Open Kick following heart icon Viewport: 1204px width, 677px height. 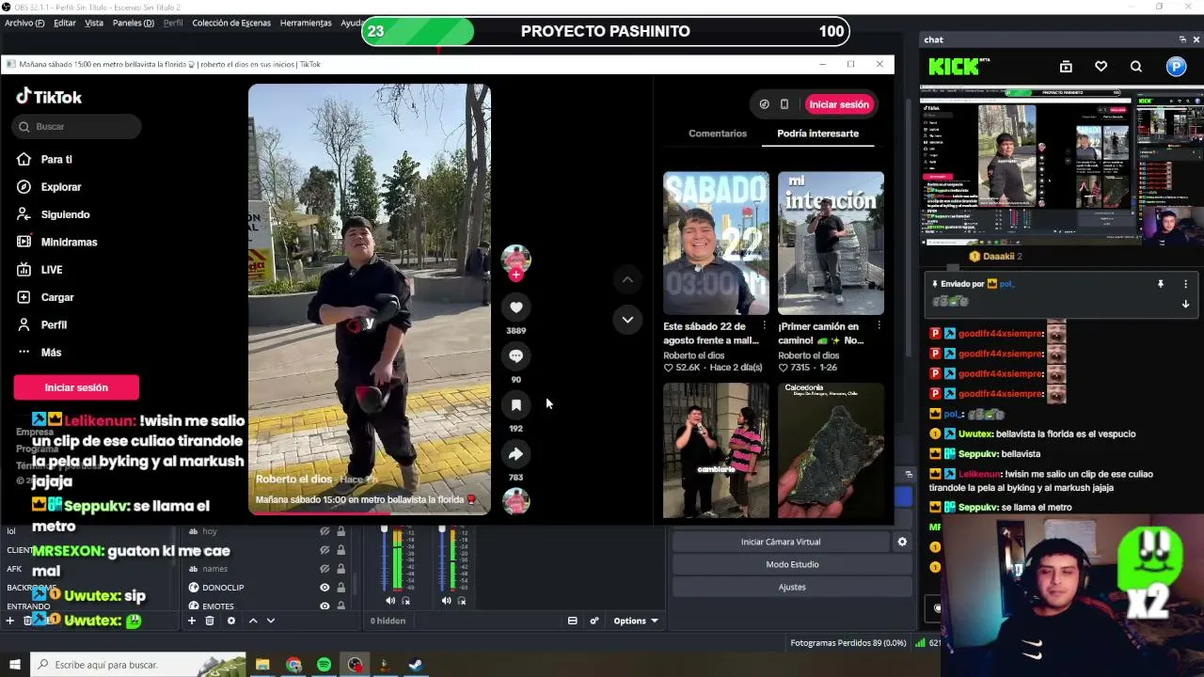click(1101, 66)
